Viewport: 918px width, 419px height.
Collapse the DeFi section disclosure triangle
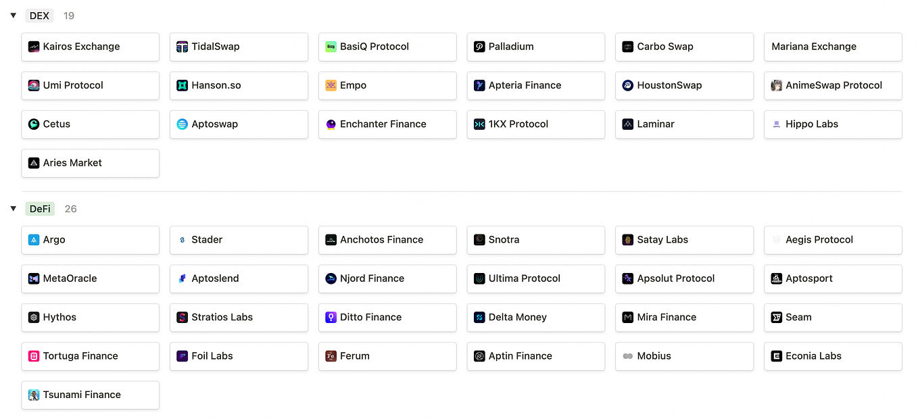click(13, 209)
